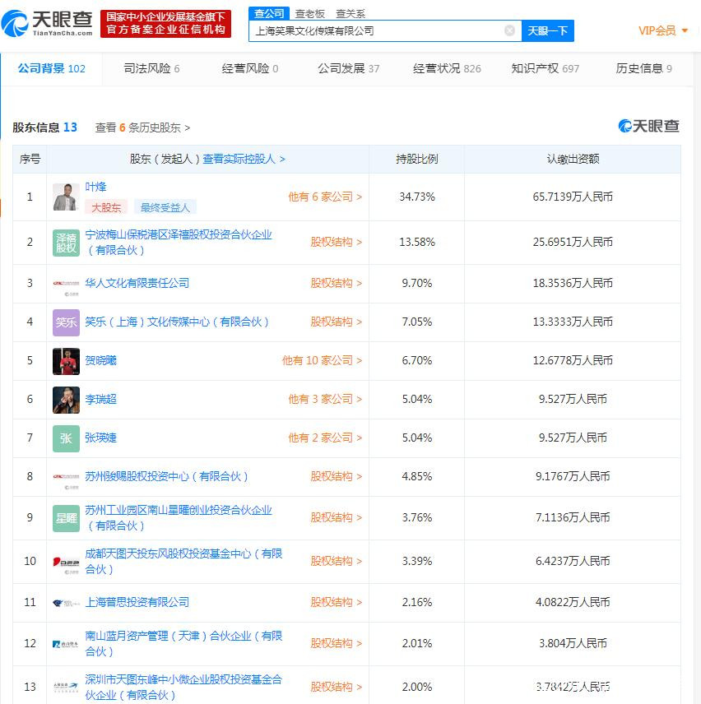The height and width of the screenshot is (704, 701).
Task: Open 宁波梅山保税港区泽禧股权投资合伙企业 link
Action: (x=179, y=243)
